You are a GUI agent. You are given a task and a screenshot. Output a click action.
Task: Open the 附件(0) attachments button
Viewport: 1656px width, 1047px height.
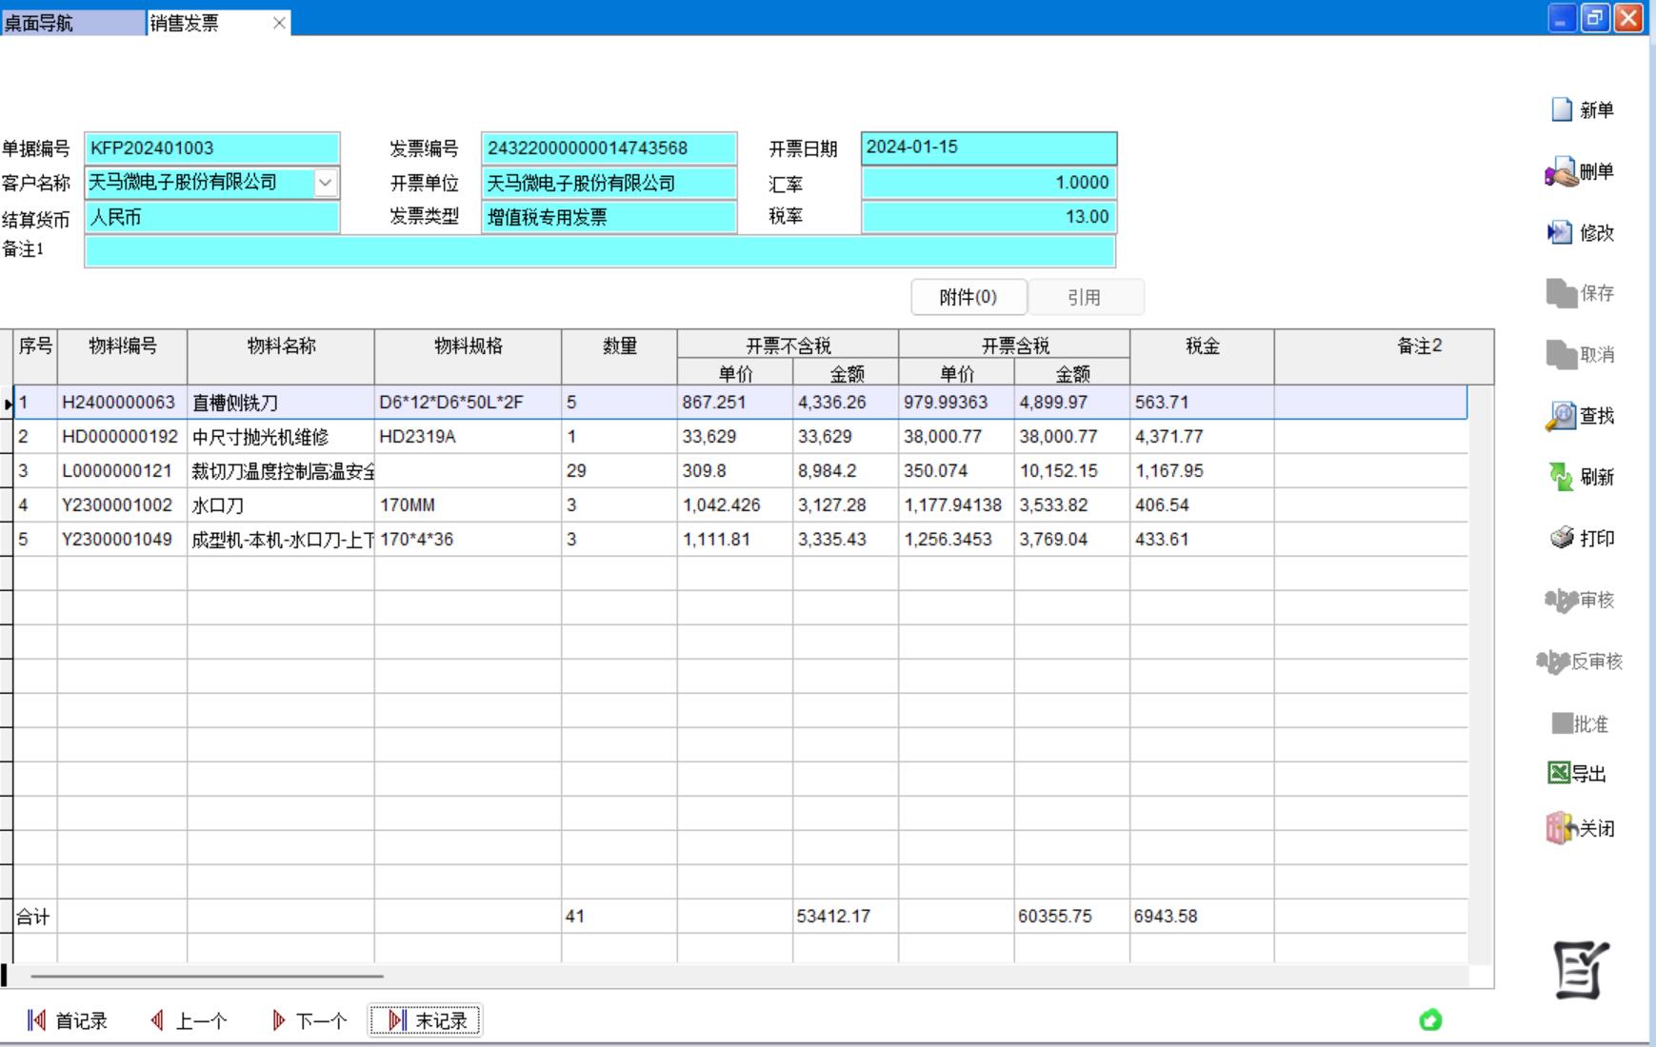click(x=968, y=297)
